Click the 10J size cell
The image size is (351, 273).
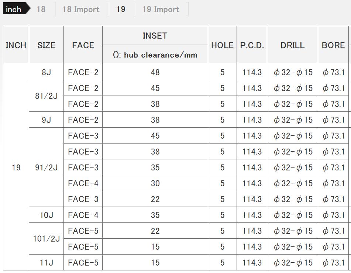pyautogui.click(x=46, y=215)
